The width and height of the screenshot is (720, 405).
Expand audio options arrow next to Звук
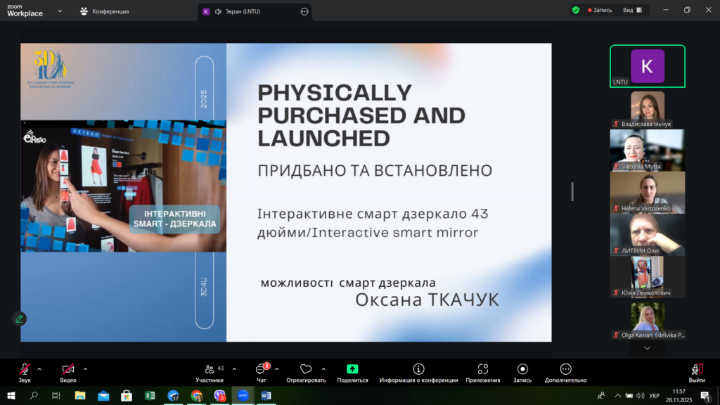coord(39,368)
